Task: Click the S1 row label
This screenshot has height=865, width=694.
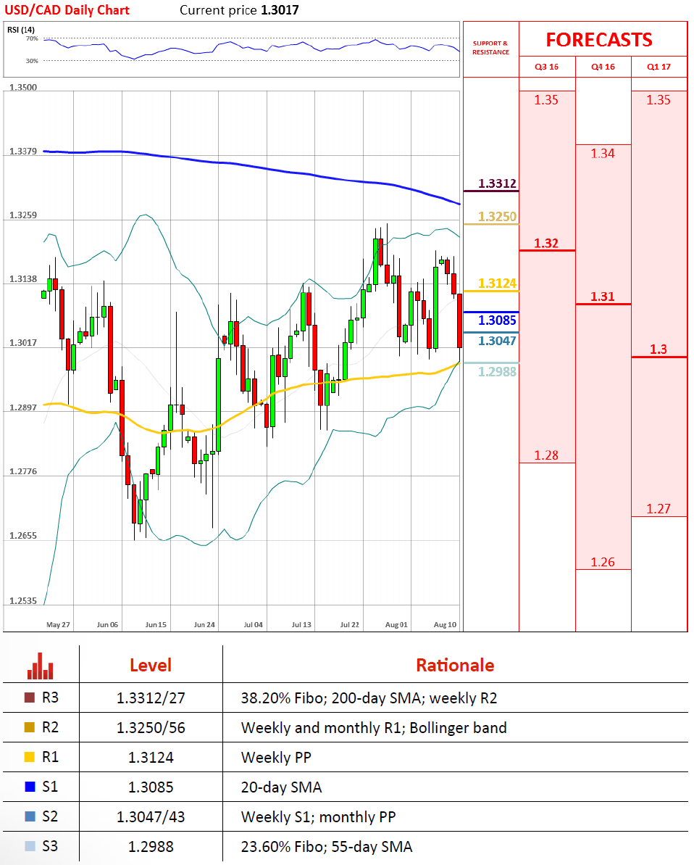Action: coord(50,787)
